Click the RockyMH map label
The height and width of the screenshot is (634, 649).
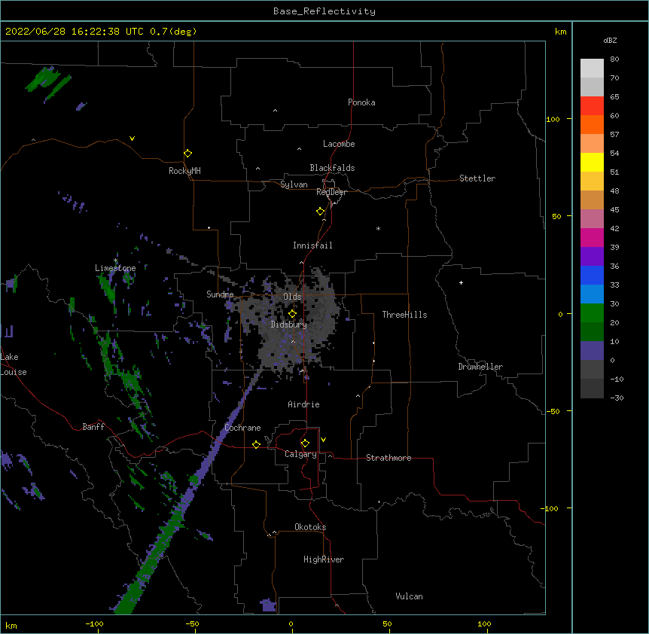(184, 171)
